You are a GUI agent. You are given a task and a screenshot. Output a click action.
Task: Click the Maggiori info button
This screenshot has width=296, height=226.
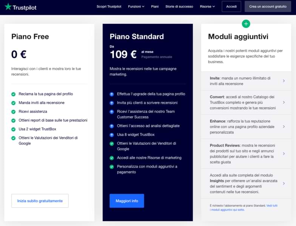point(127,201)
